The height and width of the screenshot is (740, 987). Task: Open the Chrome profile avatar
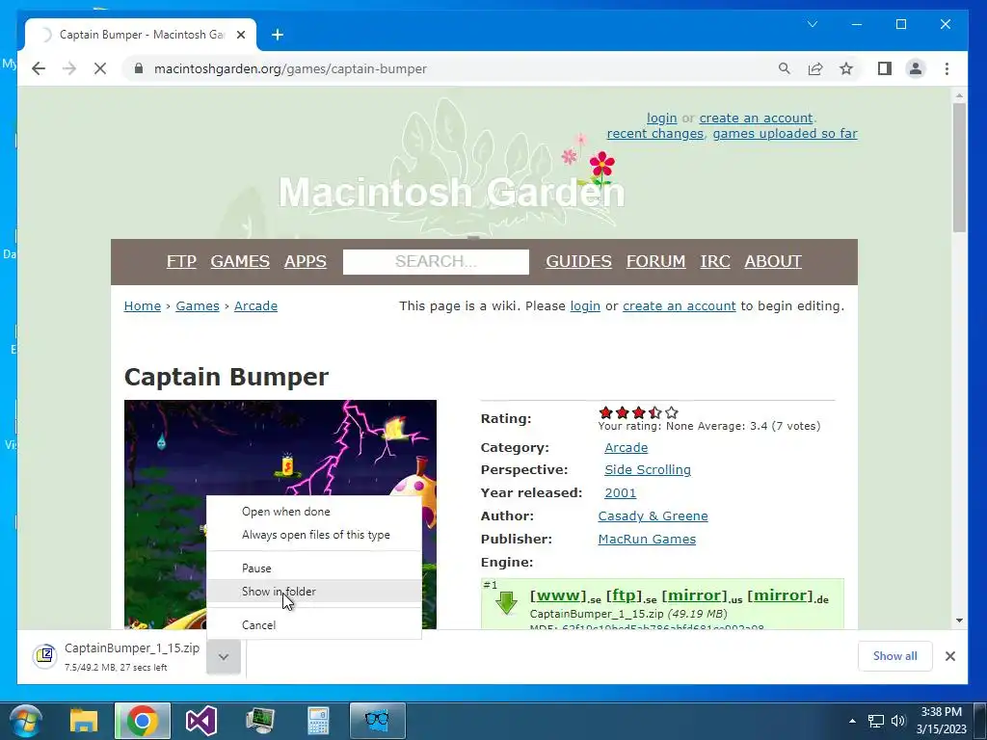pyautogui.click(x=916, y=68)
